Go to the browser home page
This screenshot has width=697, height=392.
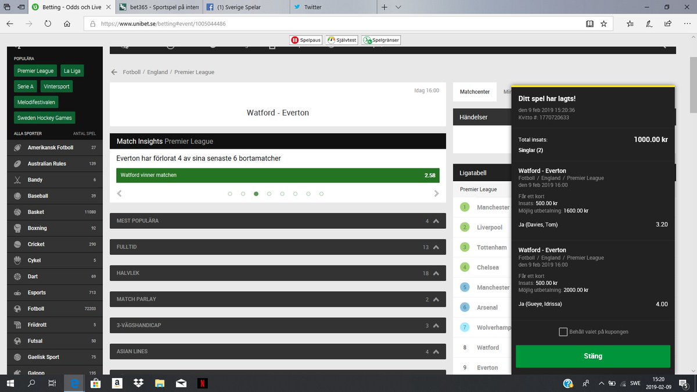67,24
